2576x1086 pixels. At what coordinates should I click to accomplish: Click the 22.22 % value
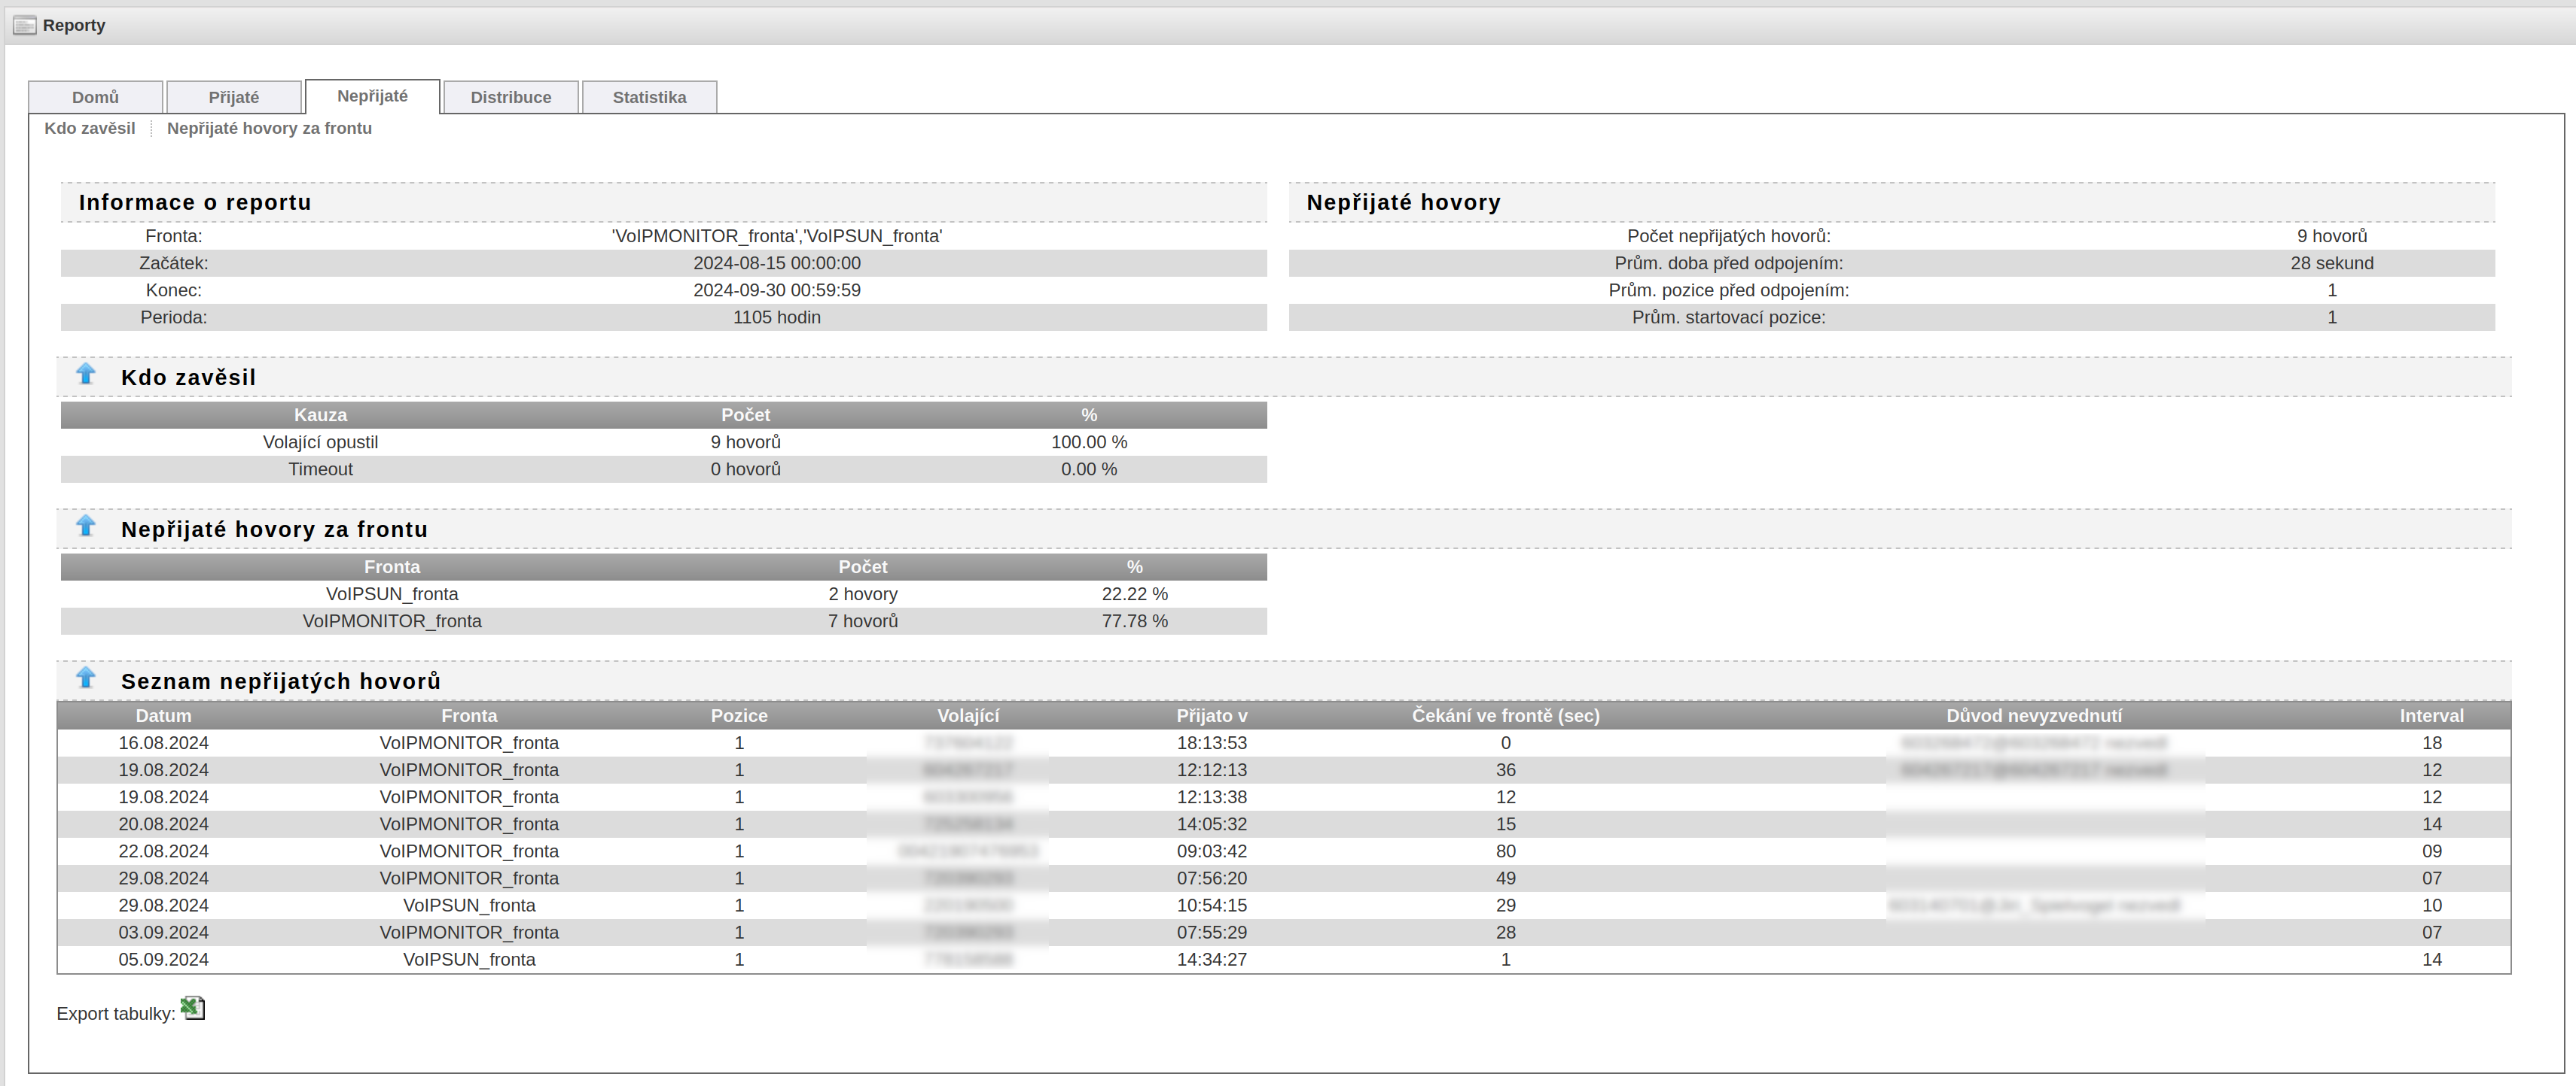[x=1134, y=593]
